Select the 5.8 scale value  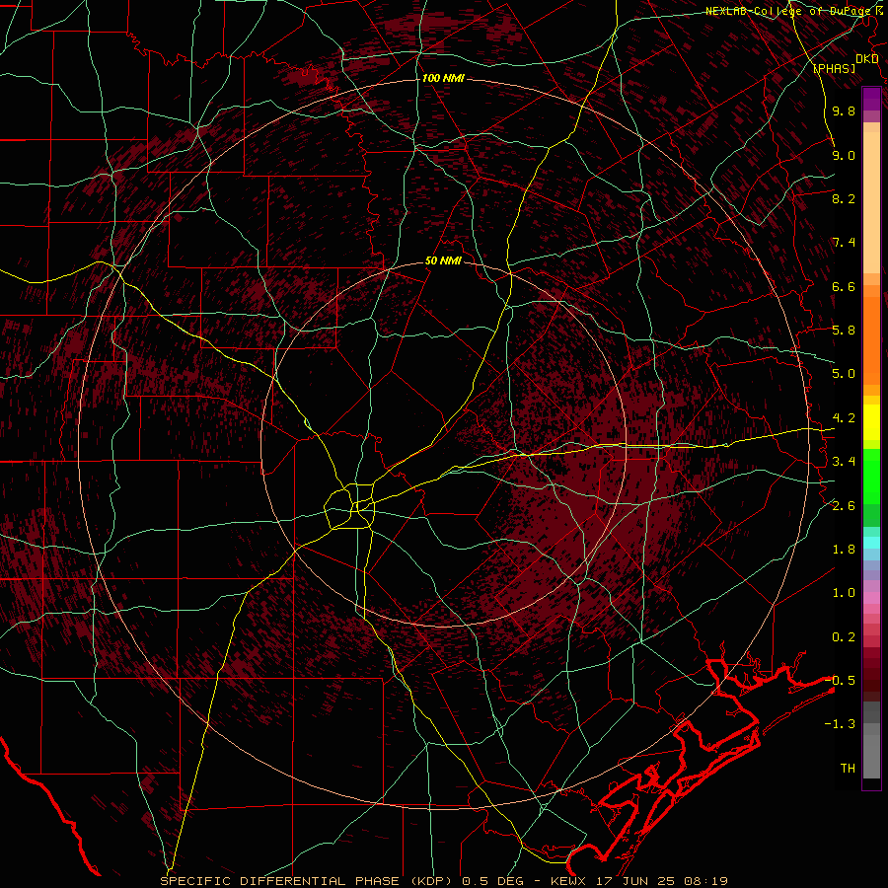[x=844, y=331]
